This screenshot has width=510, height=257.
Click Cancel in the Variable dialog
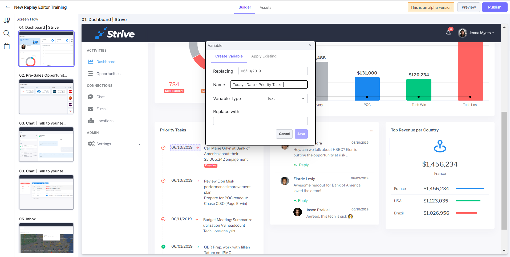(x=284, y=134)
